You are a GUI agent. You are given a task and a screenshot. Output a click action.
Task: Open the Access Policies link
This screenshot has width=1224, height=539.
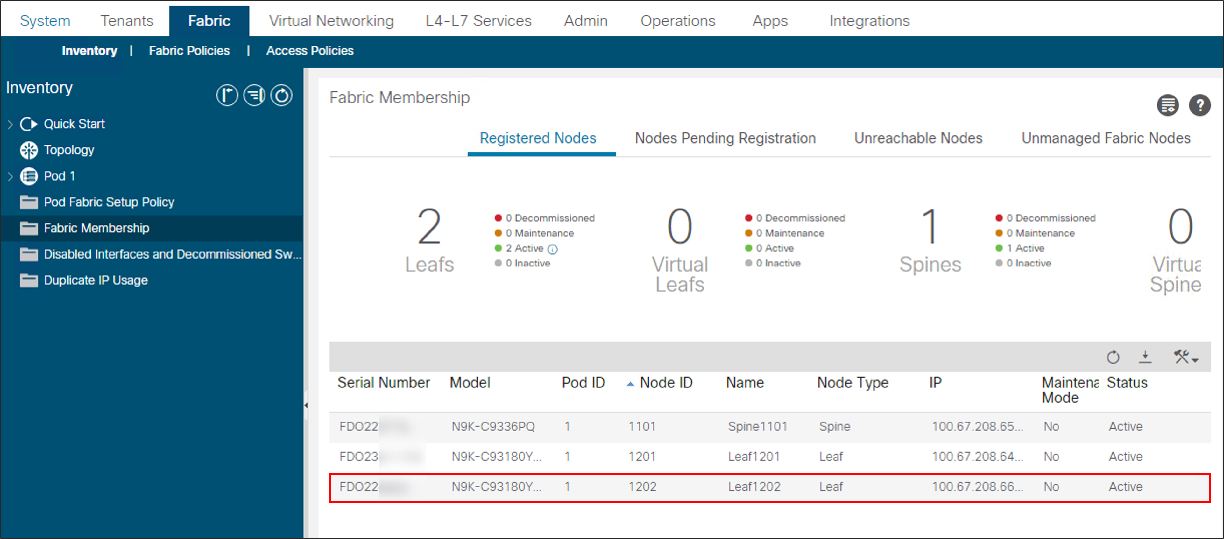click(x=310, y=51)
